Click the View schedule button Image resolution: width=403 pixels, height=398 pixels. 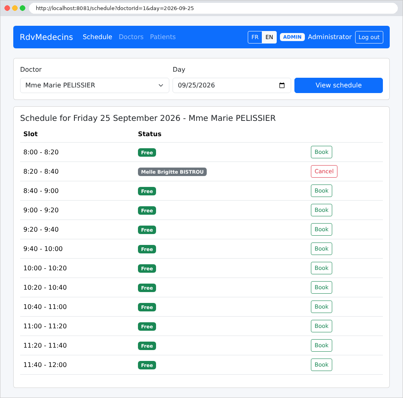339,85
